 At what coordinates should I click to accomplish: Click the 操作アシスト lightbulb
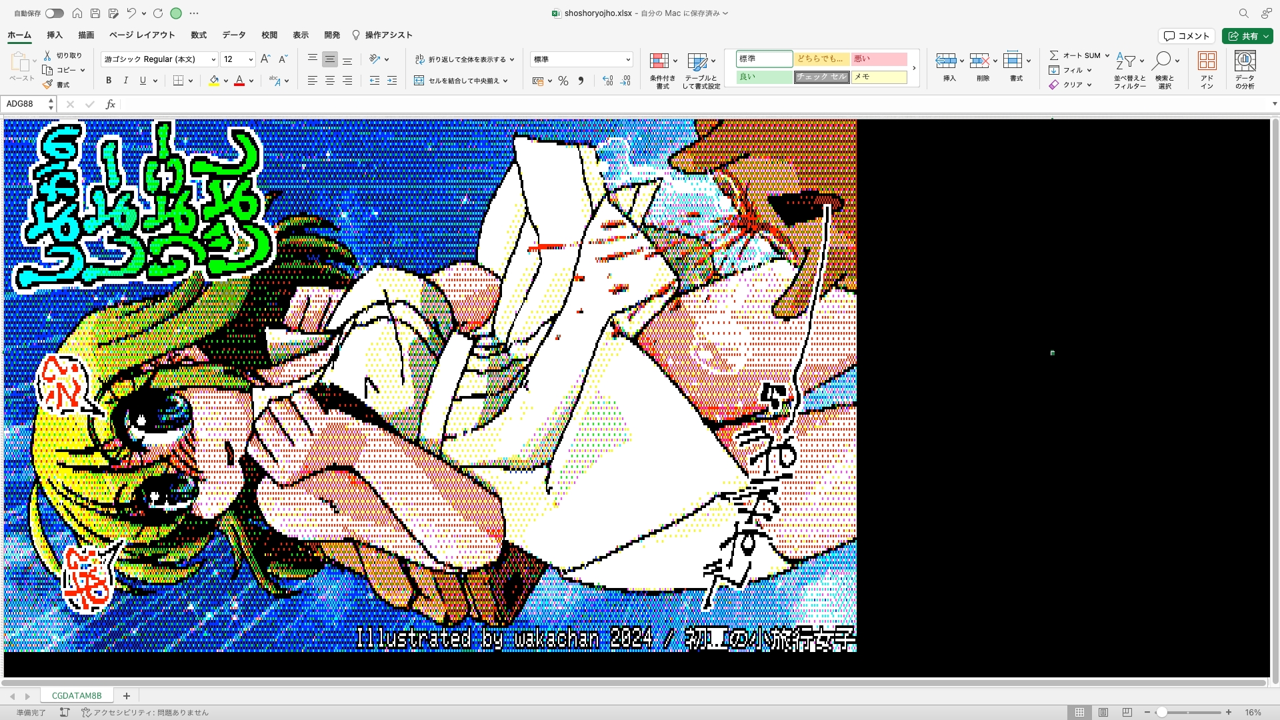pyautogui.click(x=356, y=35)
